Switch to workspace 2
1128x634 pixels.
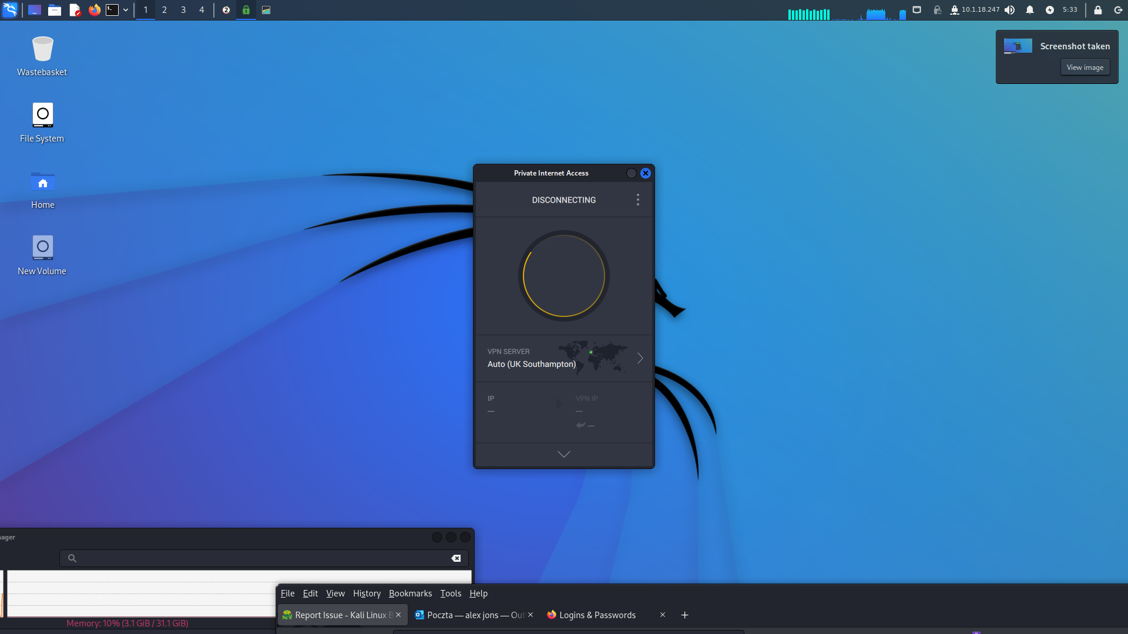coord(164,10)
